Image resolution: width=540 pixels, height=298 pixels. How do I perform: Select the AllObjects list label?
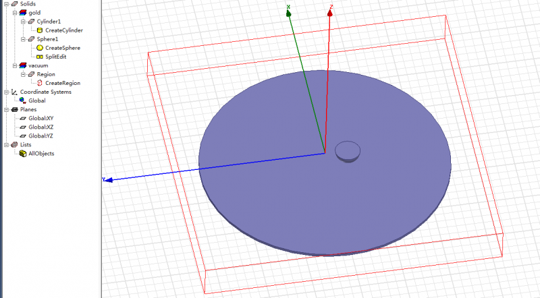tap(41, 154)
